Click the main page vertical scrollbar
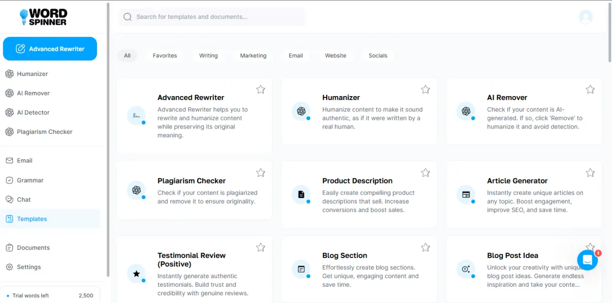Image resolution: width=612 pixels, height=303 pixels. click(x=610, y=32)
